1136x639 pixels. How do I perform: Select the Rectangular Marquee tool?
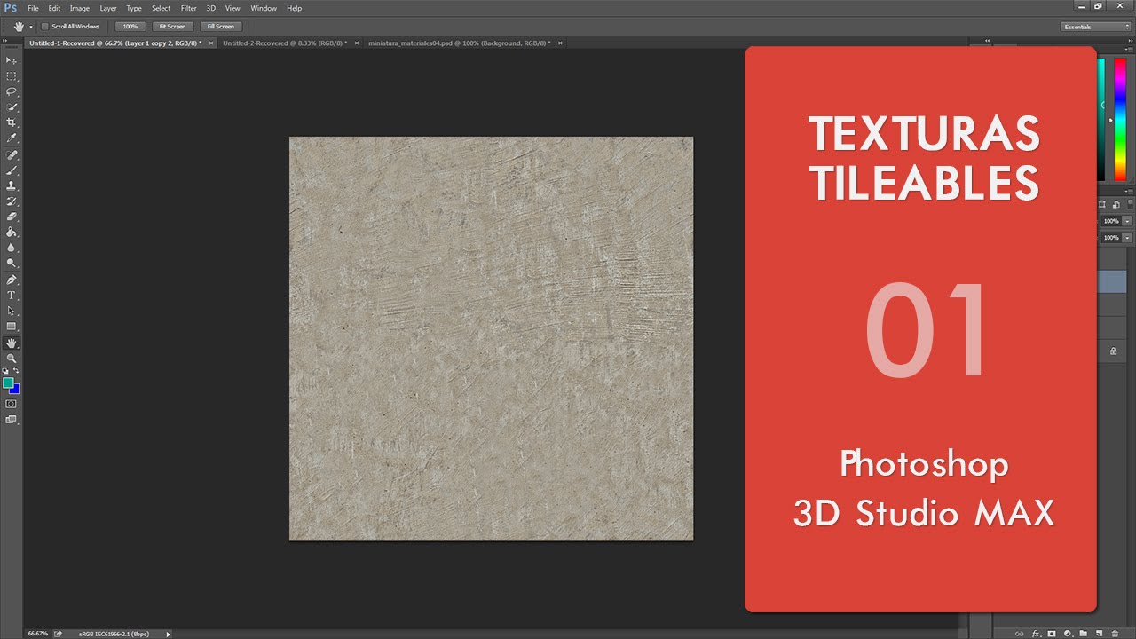(x=12, y=75)
